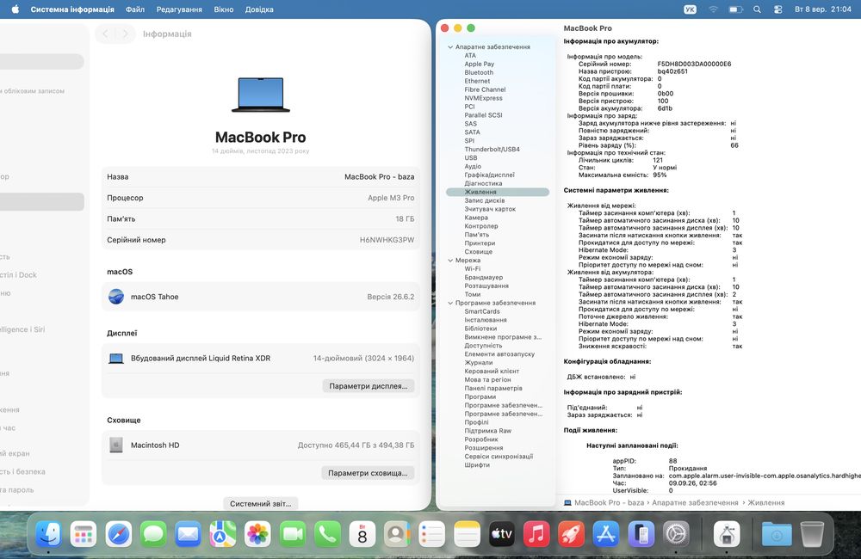Open Spotlight search in menu bar
861x559 pixels.
click(757, 9)
